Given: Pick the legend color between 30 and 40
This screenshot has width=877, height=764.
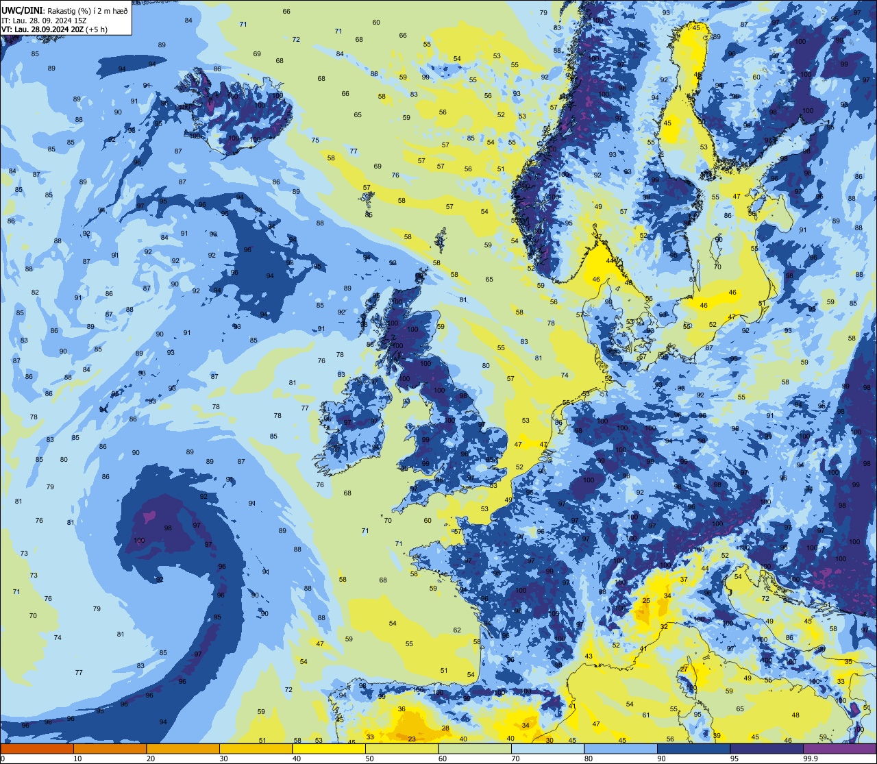Looking at the screenshot, I should tap(256, 748).
